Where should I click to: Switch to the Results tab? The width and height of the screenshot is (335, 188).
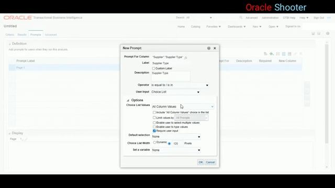pyautogui.click(x=22, y=35)
